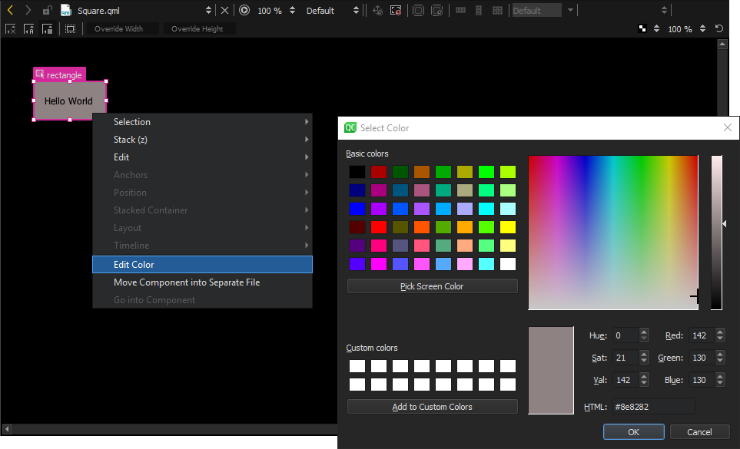
Task: Click the lock icon near the file name
Action: point(47,8)
